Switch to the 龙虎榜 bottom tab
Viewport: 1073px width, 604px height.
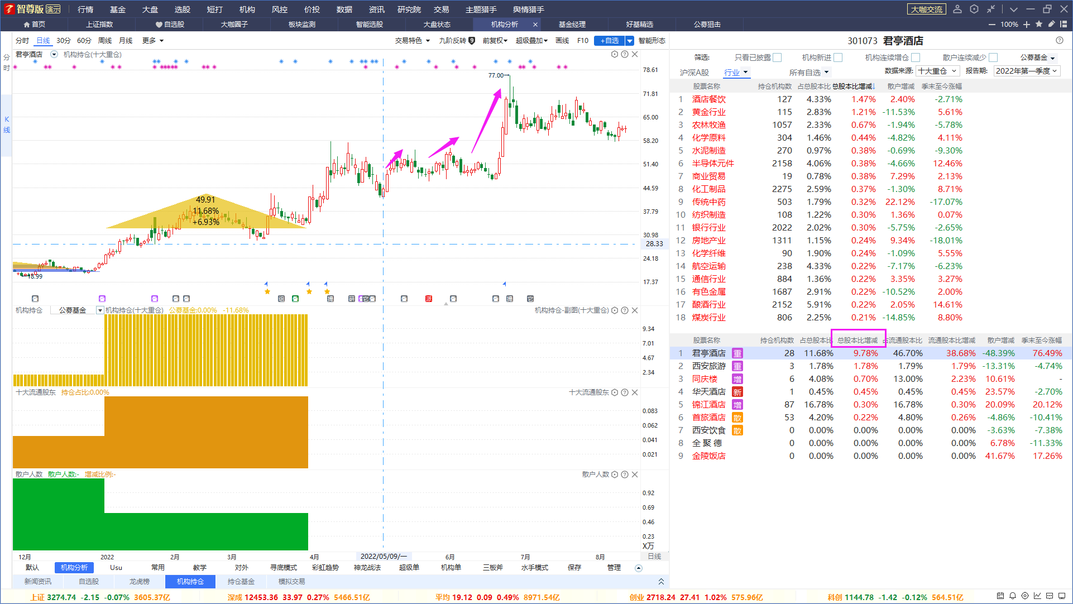tap(140, 582)
